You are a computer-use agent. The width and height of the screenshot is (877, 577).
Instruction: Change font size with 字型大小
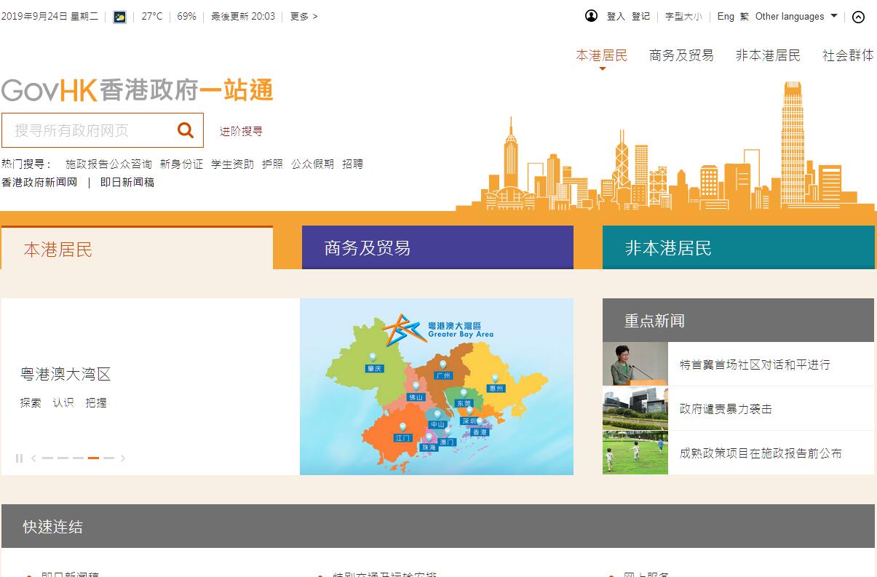pos(683,16)
